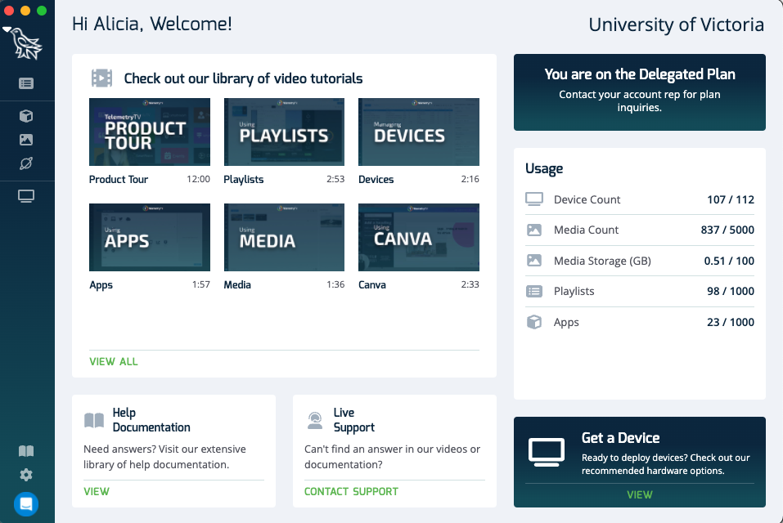783x523 pixels.
Task: Click the 1:36 Media duration
Action: [335, 284]
